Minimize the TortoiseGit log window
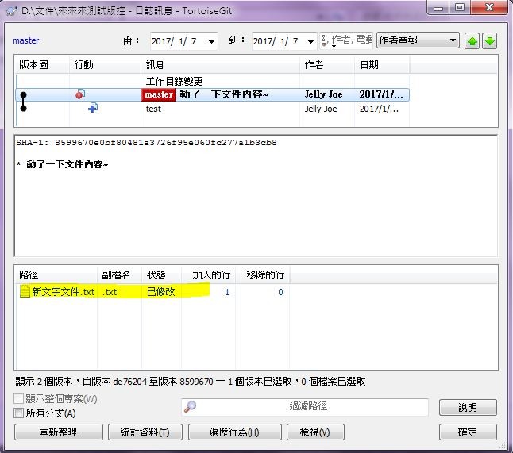 [x=438, y=7]
